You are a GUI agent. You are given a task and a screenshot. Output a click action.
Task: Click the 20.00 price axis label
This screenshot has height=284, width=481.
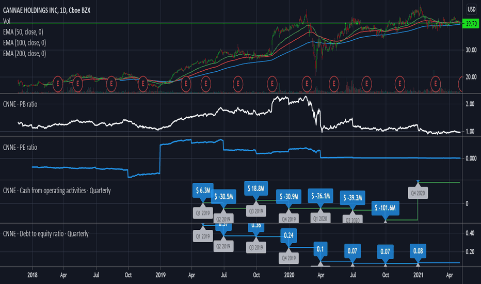click(x=471, y=77)
